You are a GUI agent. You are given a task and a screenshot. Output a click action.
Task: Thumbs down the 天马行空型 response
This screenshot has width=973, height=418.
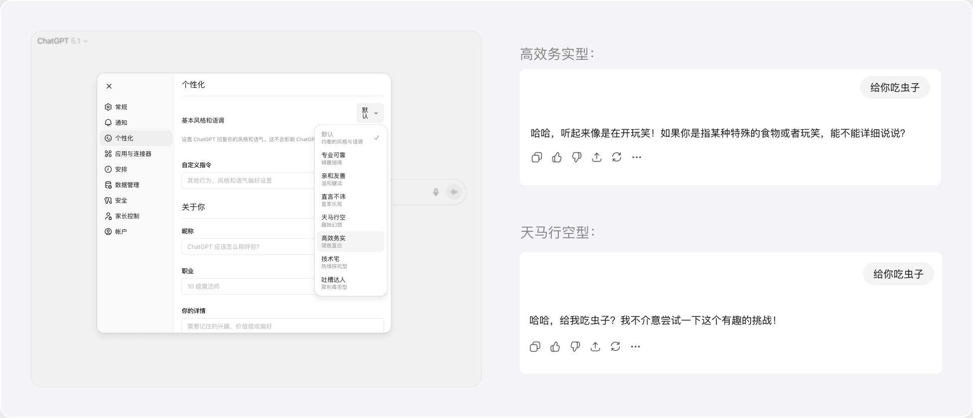(575, 347)
